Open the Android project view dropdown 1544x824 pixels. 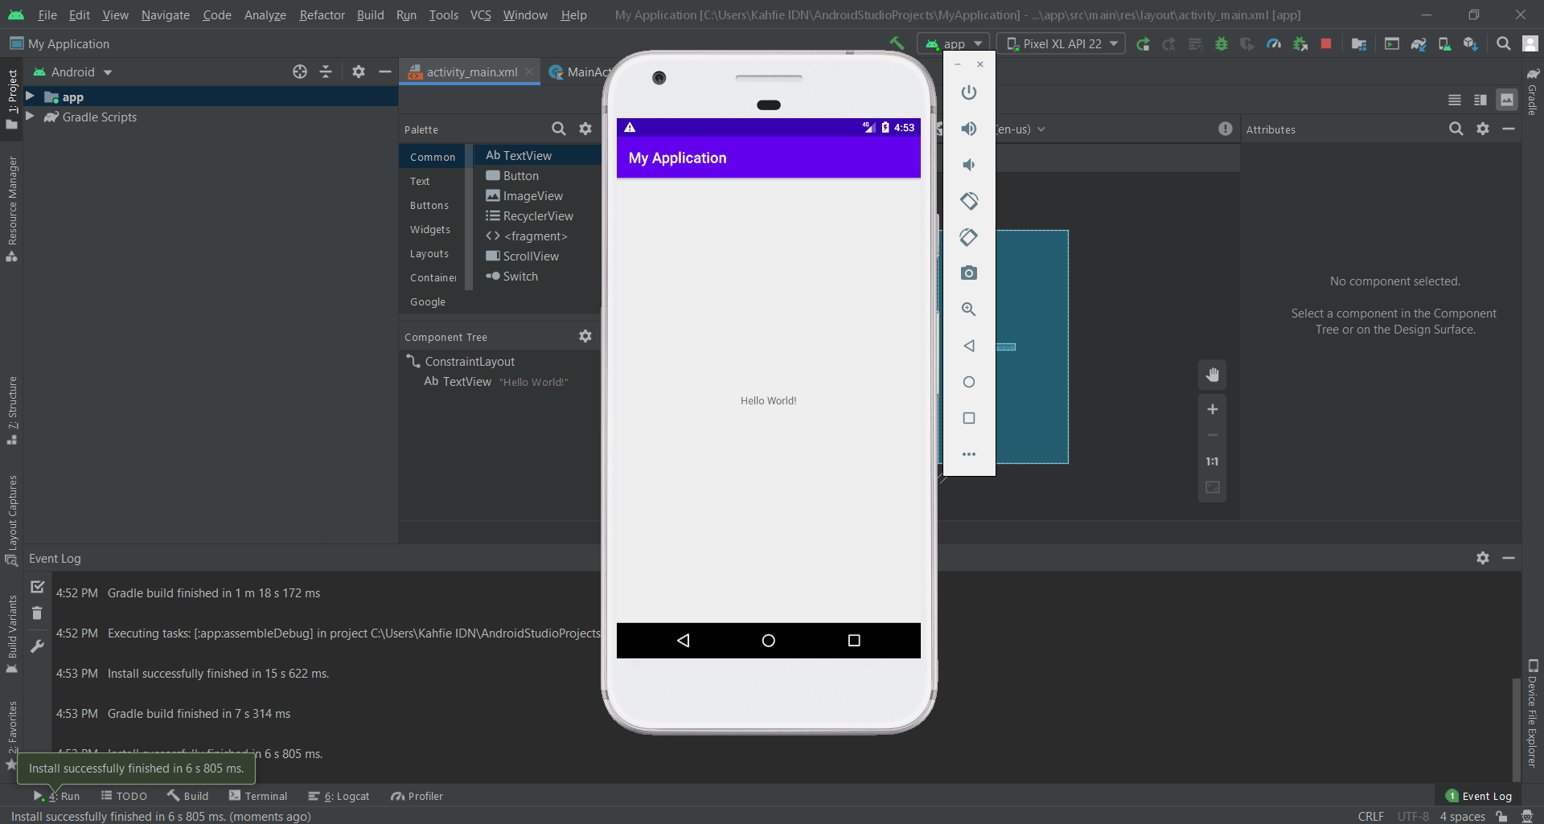point(72,72)
